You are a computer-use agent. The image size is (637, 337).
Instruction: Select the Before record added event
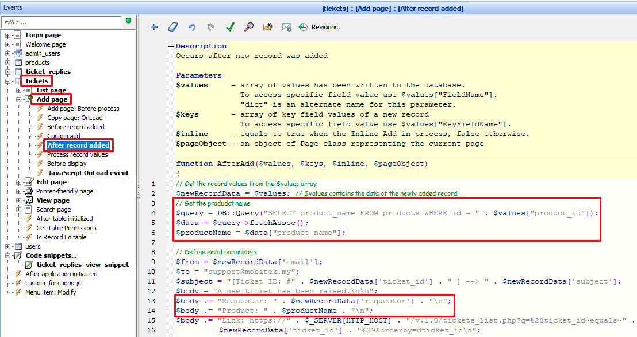75,127
